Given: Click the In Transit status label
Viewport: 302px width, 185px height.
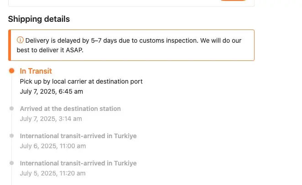Looking at the screenshot, I should pos(36,71).
